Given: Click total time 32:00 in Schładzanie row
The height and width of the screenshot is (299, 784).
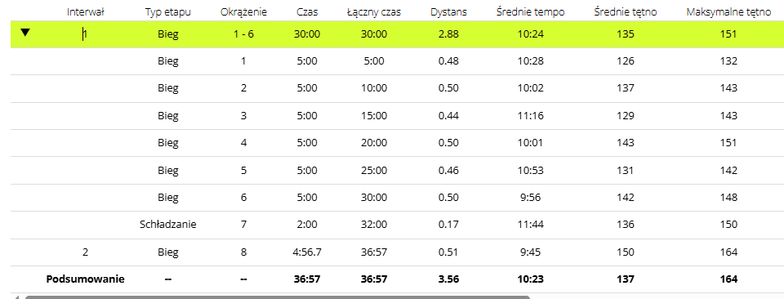Looking at the screenshot, I should 373,225.
